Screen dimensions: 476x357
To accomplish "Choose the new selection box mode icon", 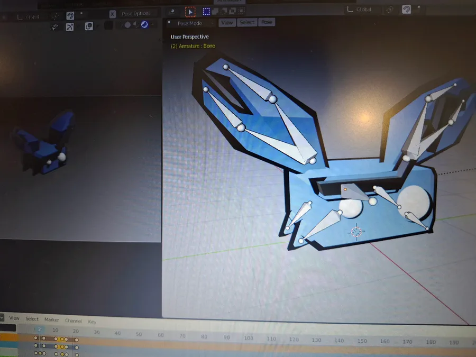I will tap(206, 12).
